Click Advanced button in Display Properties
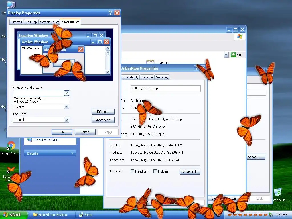The width and height of the screenshot is (292, 219). pyautogui.click(x=103, y=120)
